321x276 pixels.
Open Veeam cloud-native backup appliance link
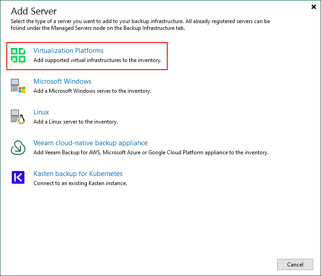click(x=90, y=143)
